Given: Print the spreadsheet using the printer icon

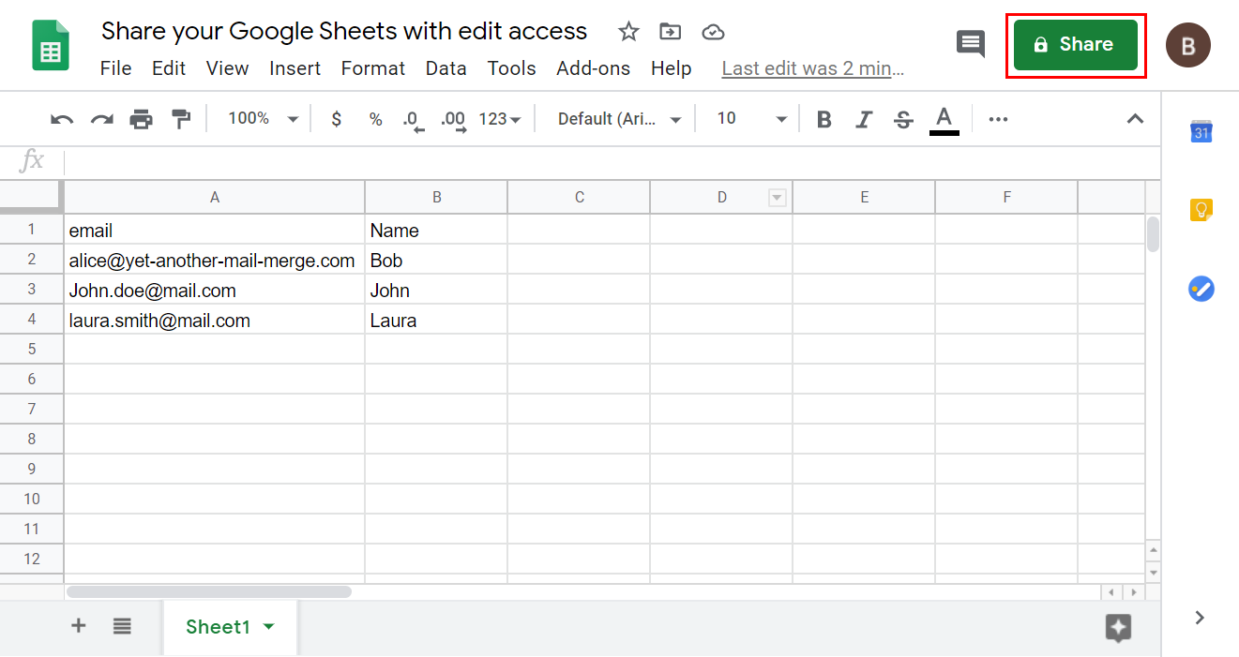Looking at the screenshot, I should point(141,119).
